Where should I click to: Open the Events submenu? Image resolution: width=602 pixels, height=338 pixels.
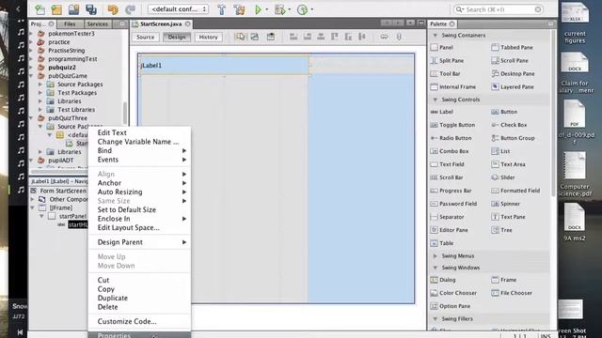click(139, 160)
